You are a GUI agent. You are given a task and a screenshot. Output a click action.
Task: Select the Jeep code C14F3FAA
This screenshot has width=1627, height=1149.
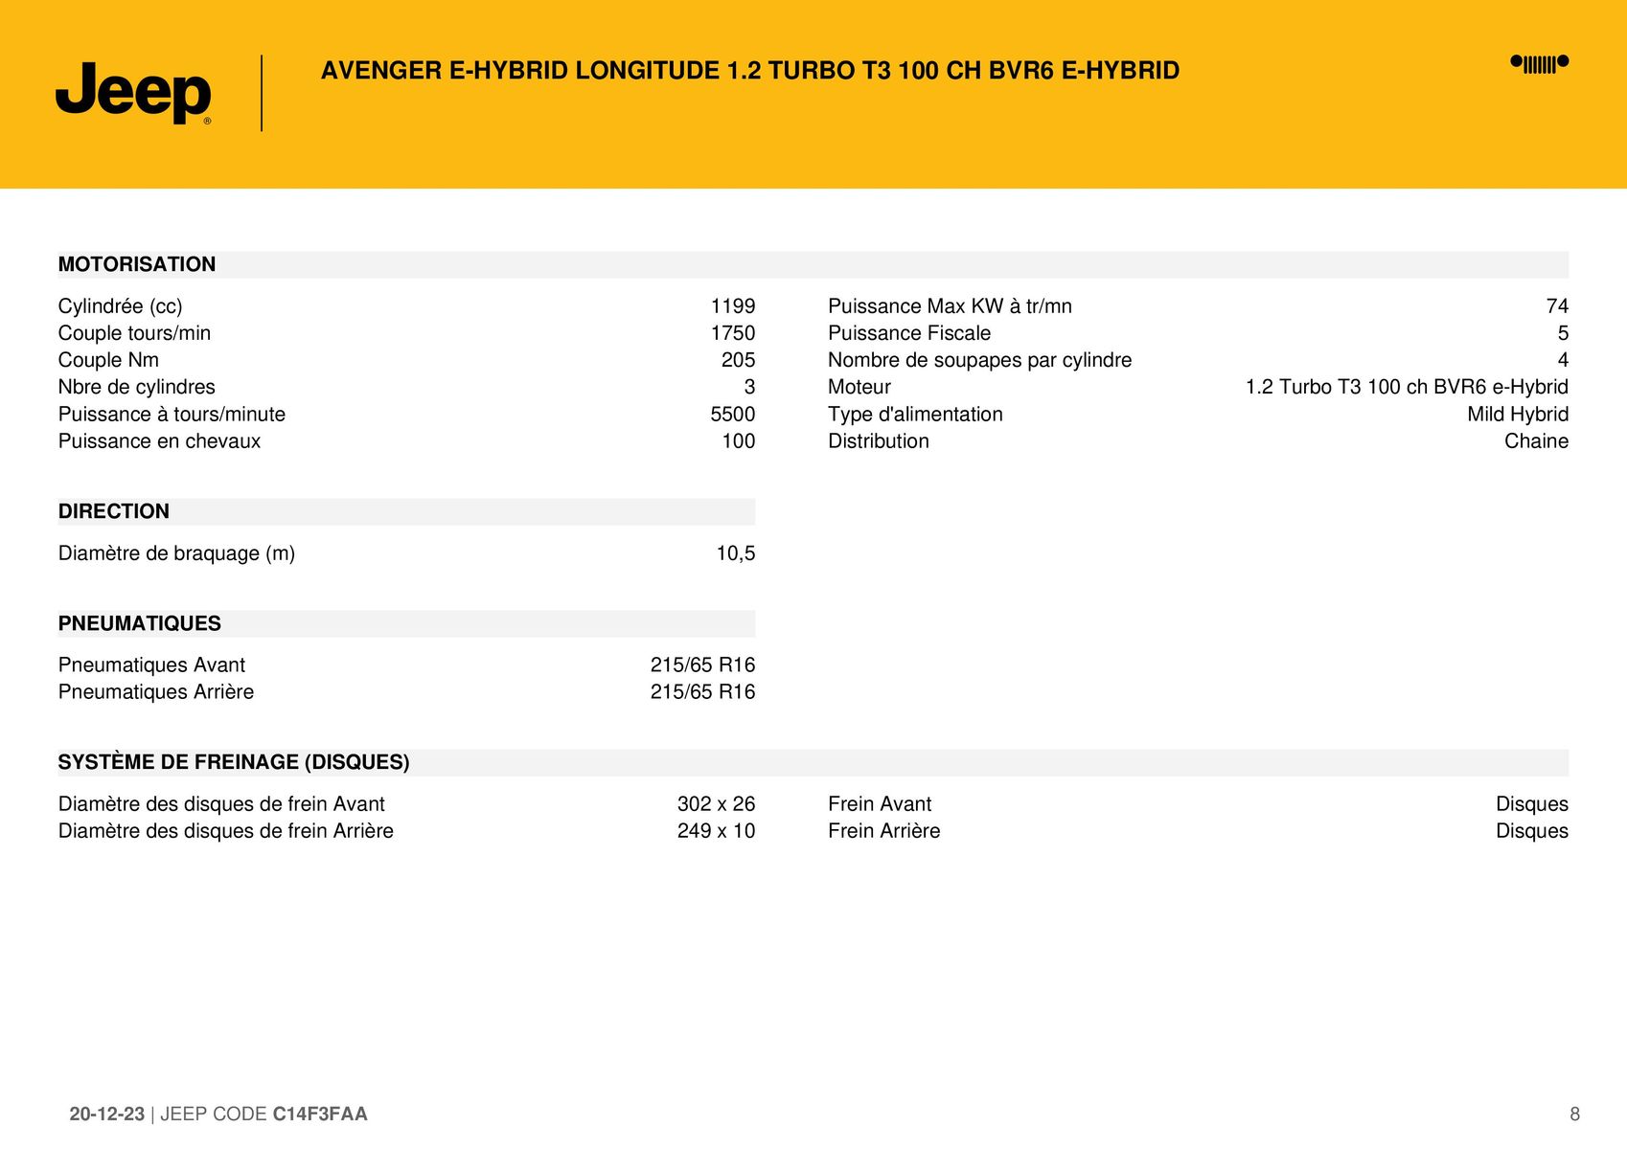pyautogui.click(x=320, y=1115)
